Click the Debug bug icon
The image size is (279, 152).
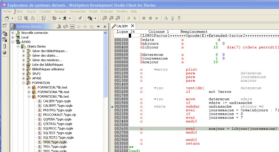tap(54, 18)
